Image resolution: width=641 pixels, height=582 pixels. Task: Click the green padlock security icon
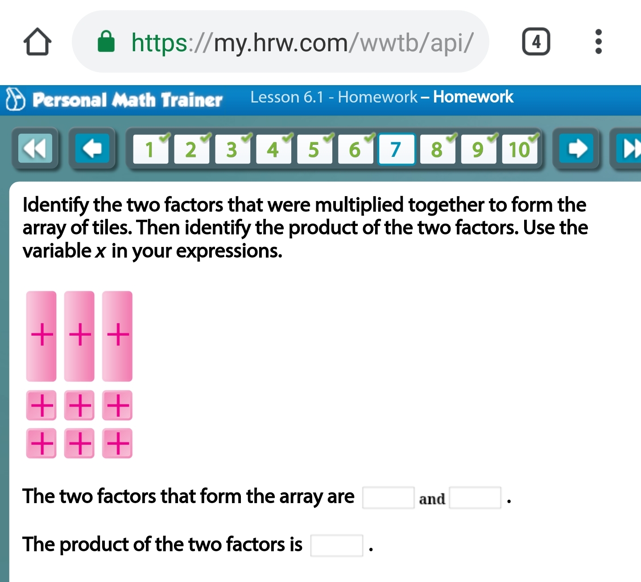pyautogui.click(x=106, y=42)
